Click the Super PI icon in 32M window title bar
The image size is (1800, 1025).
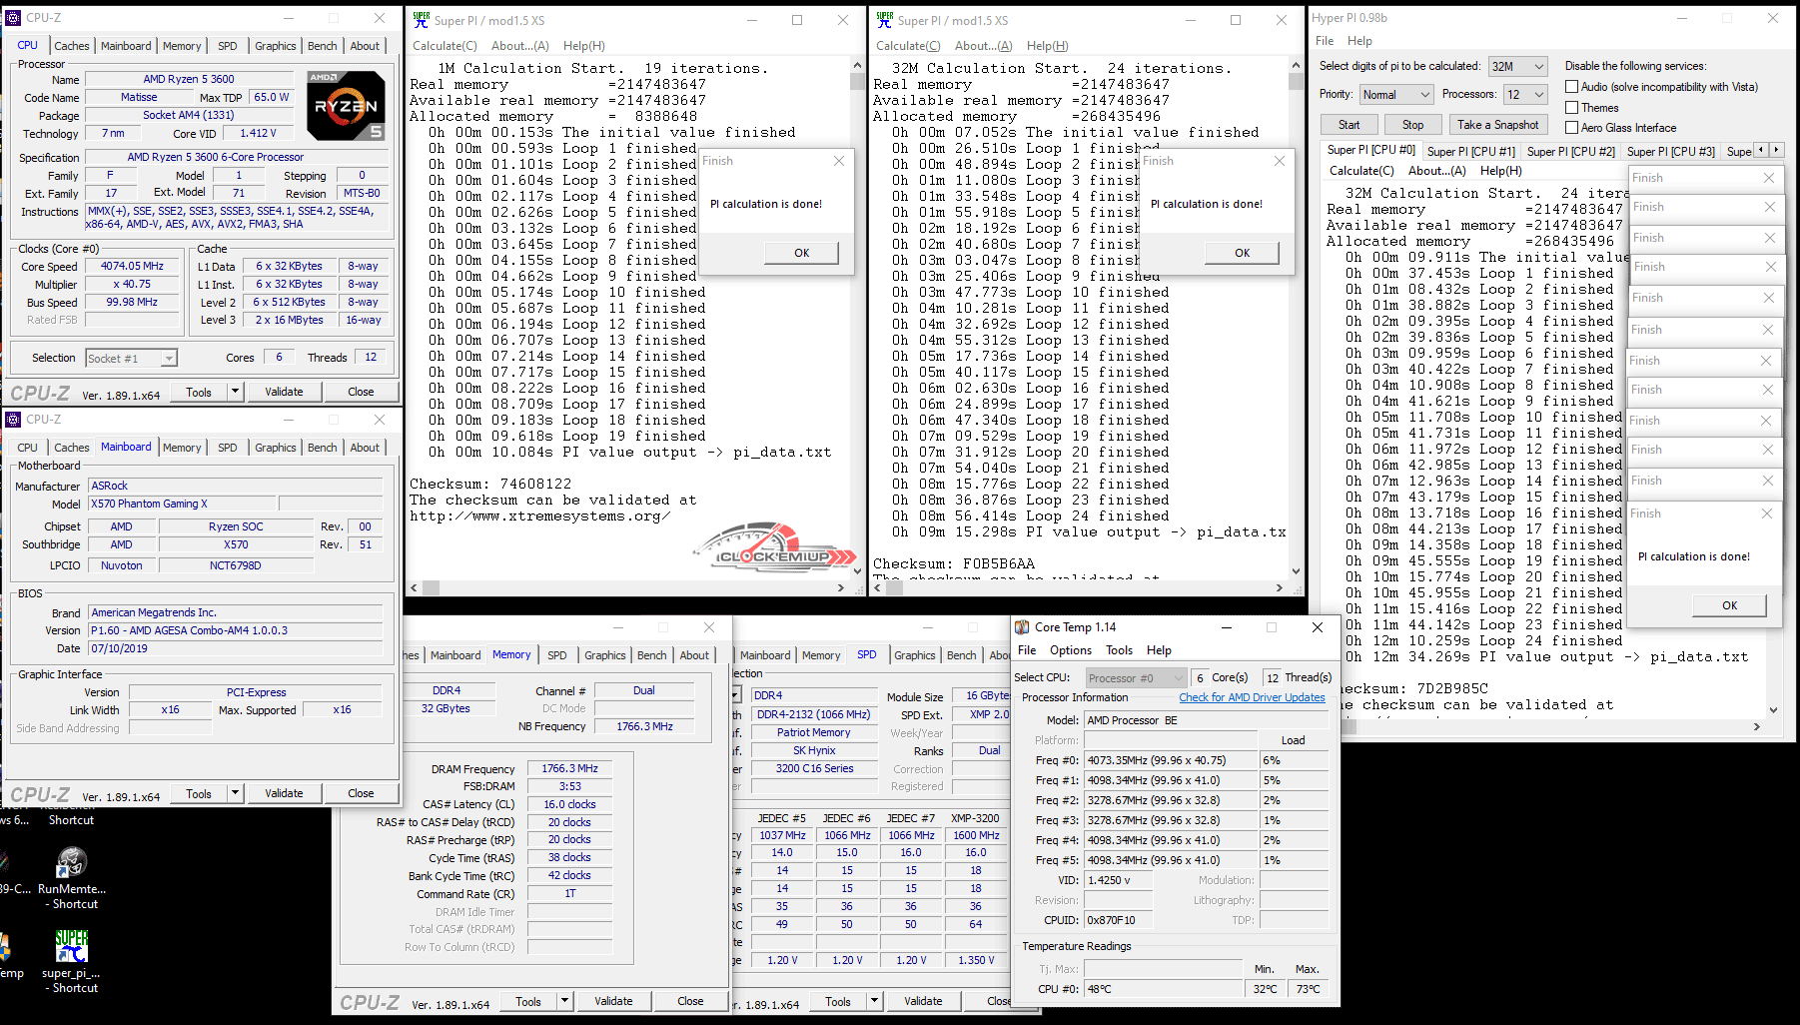884,20
